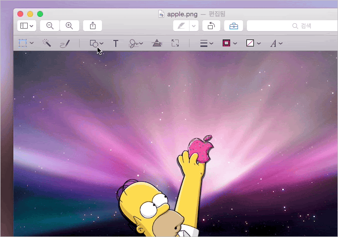Open the Adjust Color prism tool
338x237 pixels.
[157, 43]
